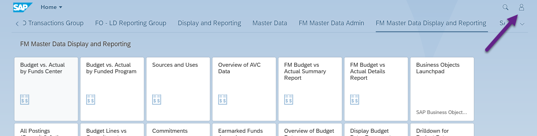Expand the tab overflow chevron
This screenshot has width=537, height=136.
pos(522,24)
